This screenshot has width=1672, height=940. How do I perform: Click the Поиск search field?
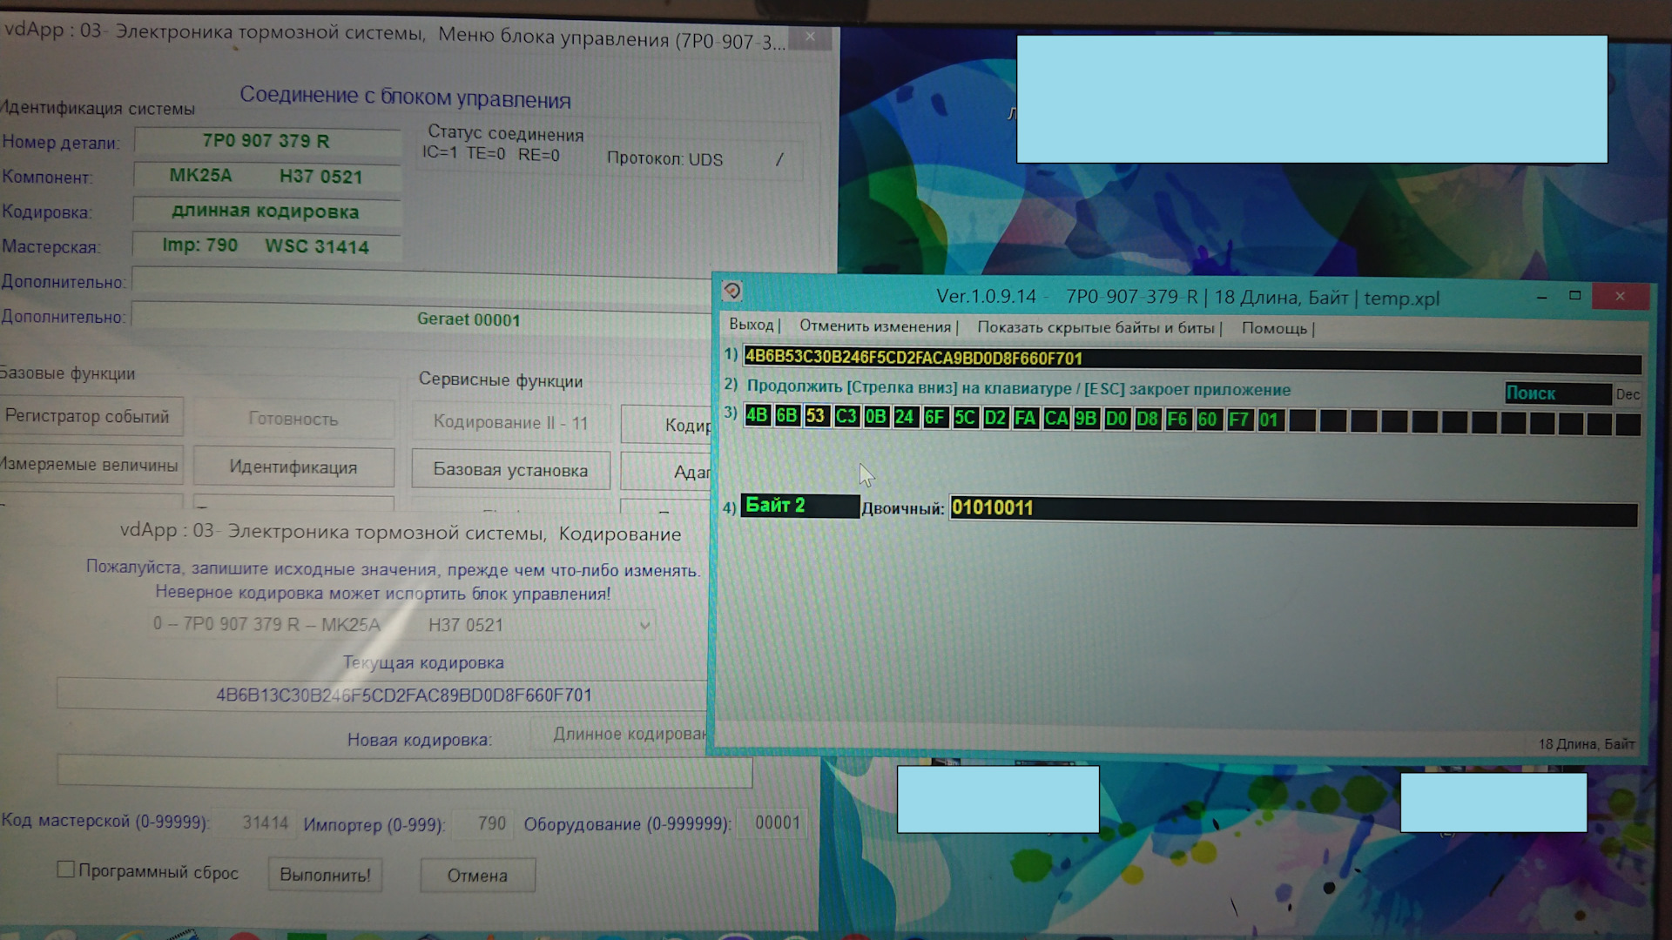(1557, 393)
